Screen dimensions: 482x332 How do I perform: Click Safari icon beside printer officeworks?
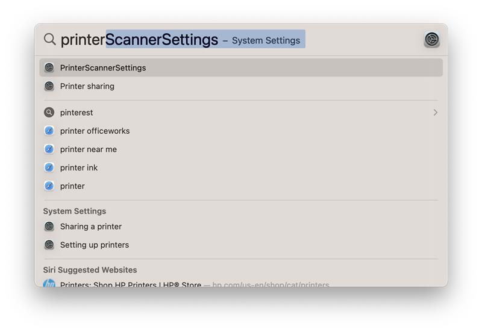[49, 131]
